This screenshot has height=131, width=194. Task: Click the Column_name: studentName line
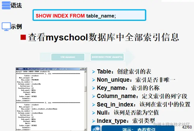[x=30, y=113]
